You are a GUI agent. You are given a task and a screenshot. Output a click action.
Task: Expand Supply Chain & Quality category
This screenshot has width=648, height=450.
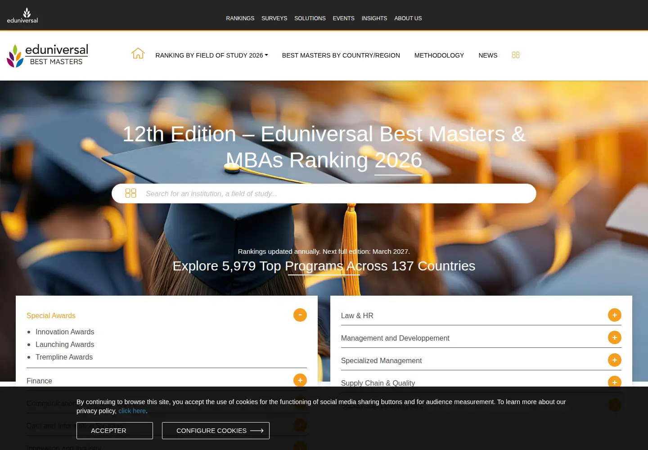615,382
